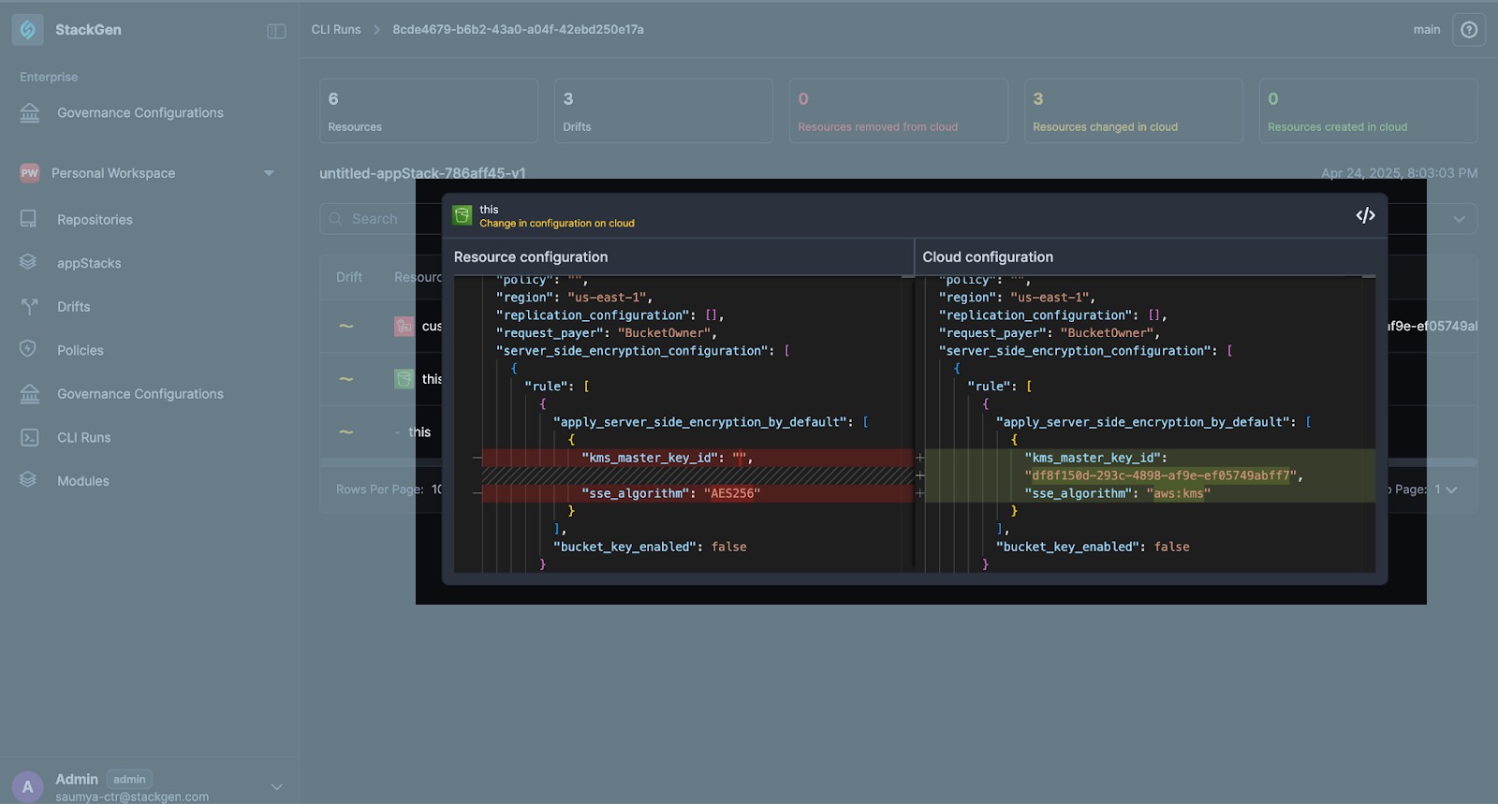Viewport: 1498px width, 804px height.
Task: Click the Drift column header
Action: pyautogui.click(x=349, y=277)
